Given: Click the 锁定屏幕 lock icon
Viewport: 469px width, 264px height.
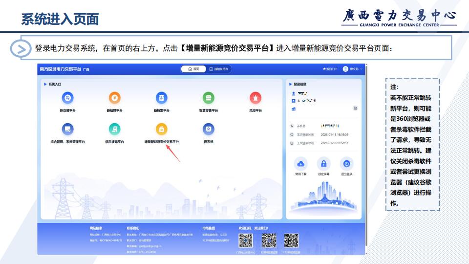Looking at the screenshot, I should click(323, 164).
